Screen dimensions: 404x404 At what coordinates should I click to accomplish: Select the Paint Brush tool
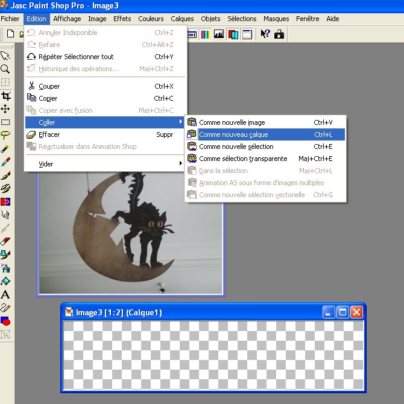[x=5, y=175]
